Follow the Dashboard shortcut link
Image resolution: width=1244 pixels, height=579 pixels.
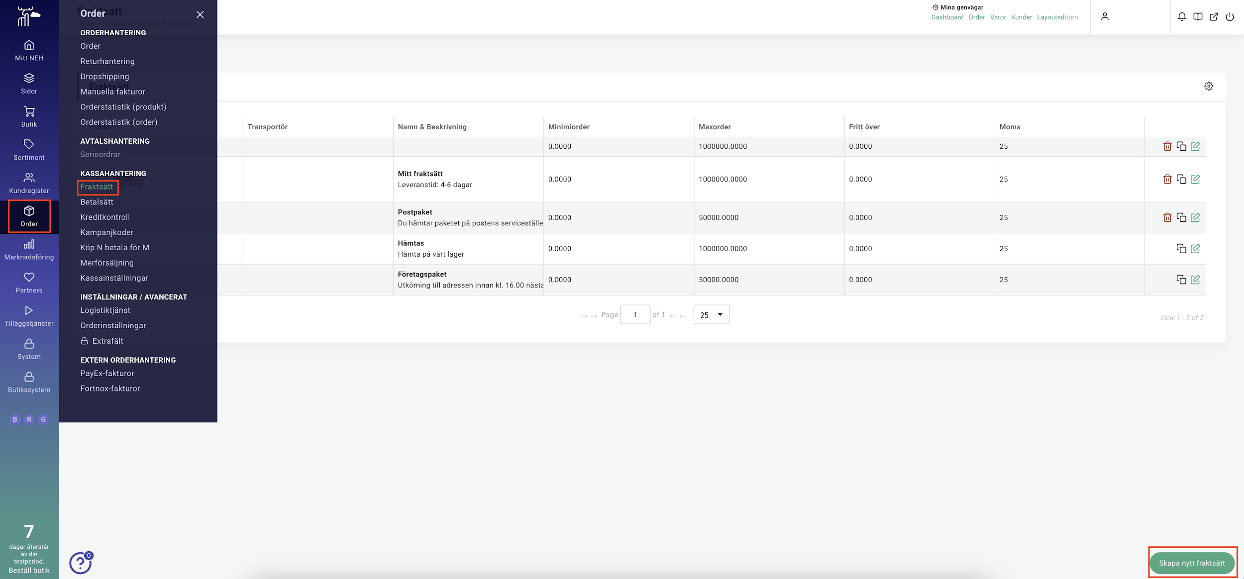point(947,17)
